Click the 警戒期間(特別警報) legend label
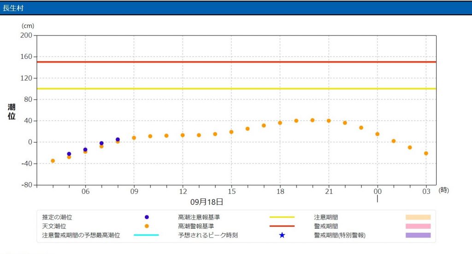Viewport: 472px width, 254px height. pyautogui.click(x=340, y=235)
